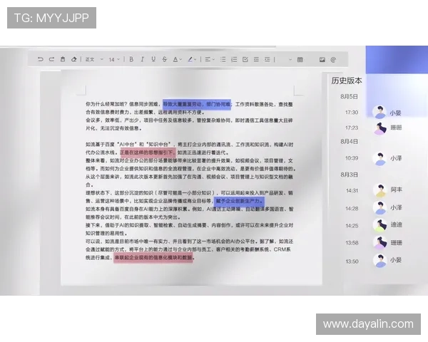
Task: Select the 8月4日 date header
Action: 349,142
